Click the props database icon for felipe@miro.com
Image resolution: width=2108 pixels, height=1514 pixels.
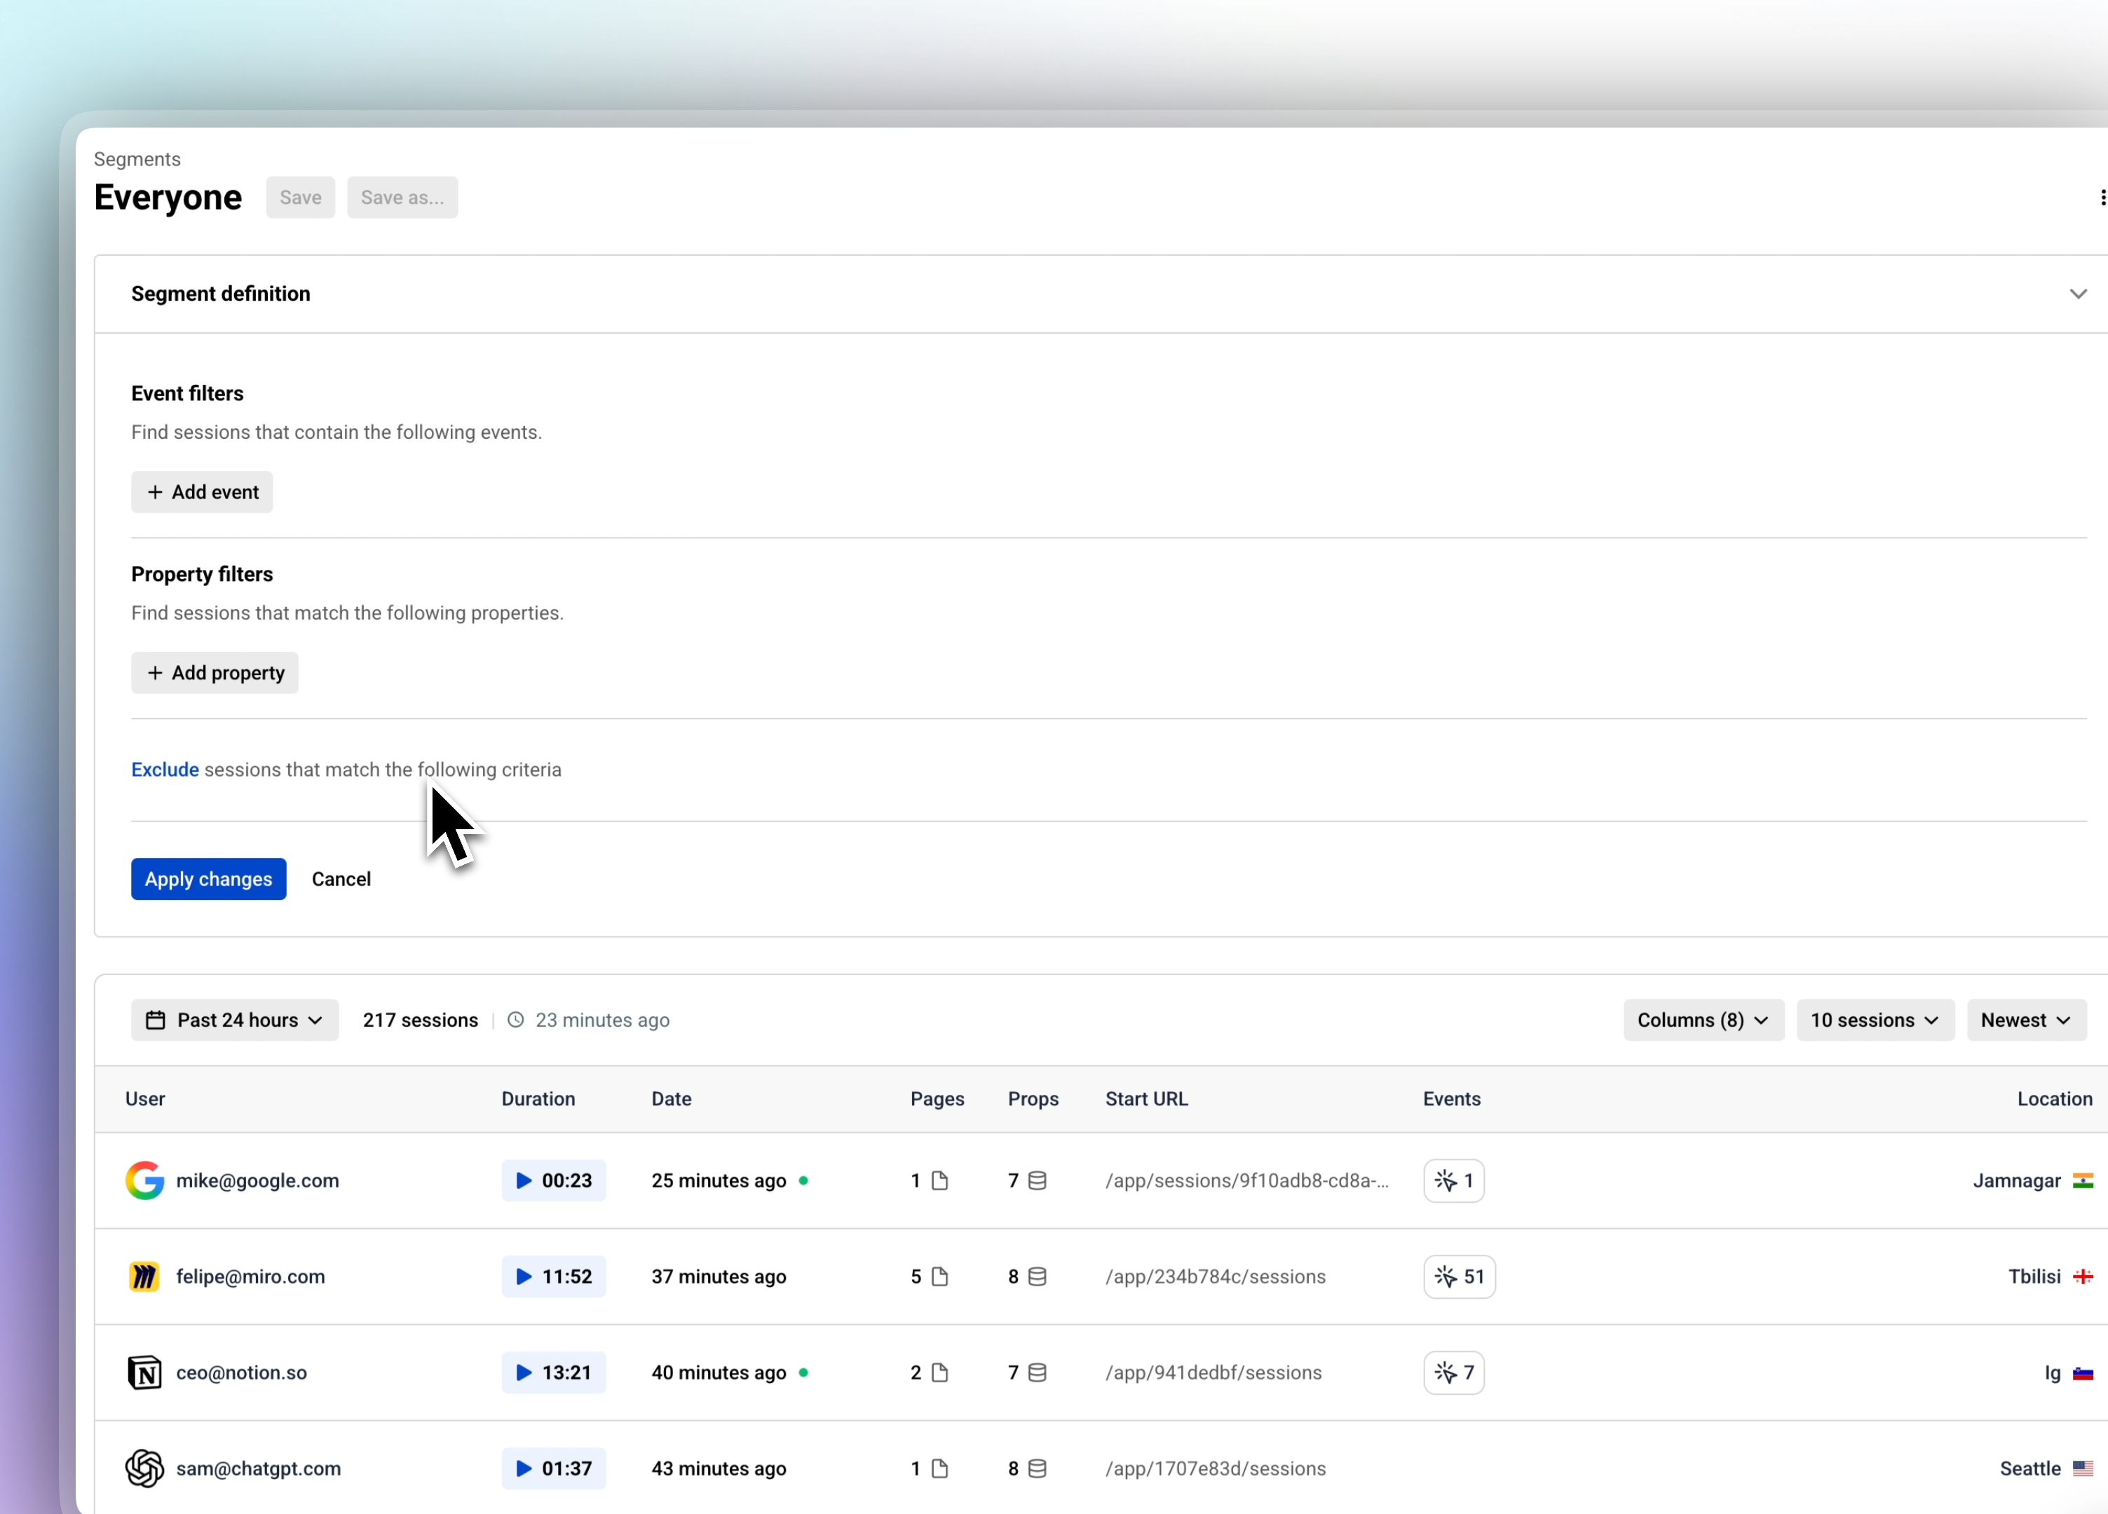pos(1038,1276)
